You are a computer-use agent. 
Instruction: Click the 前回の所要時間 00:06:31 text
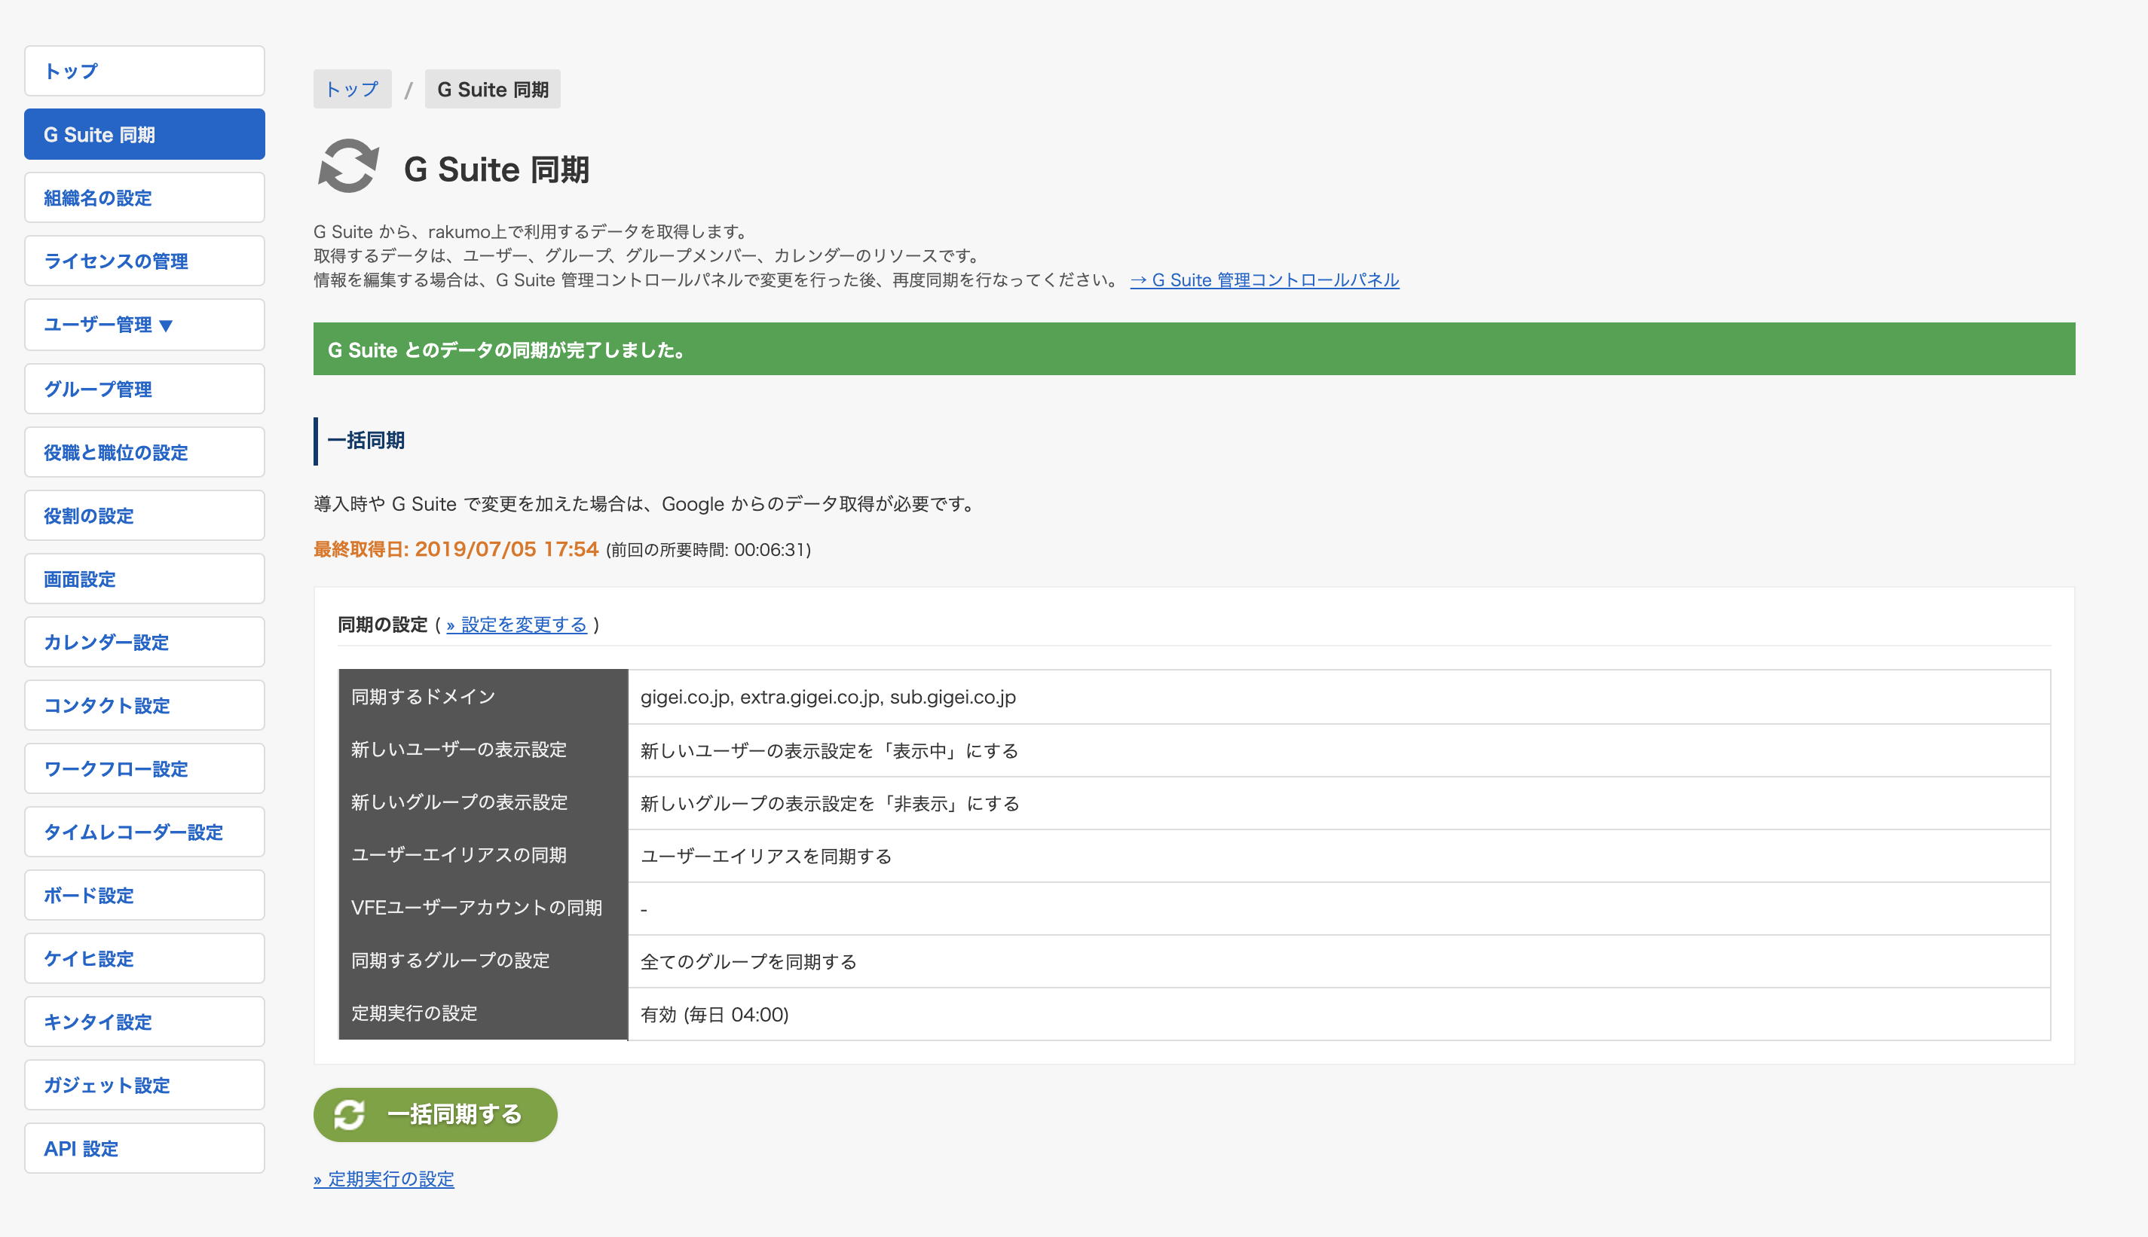[x=708, y=551]
